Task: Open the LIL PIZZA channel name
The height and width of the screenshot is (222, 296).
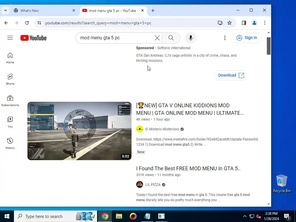Action: click(153, 185)
